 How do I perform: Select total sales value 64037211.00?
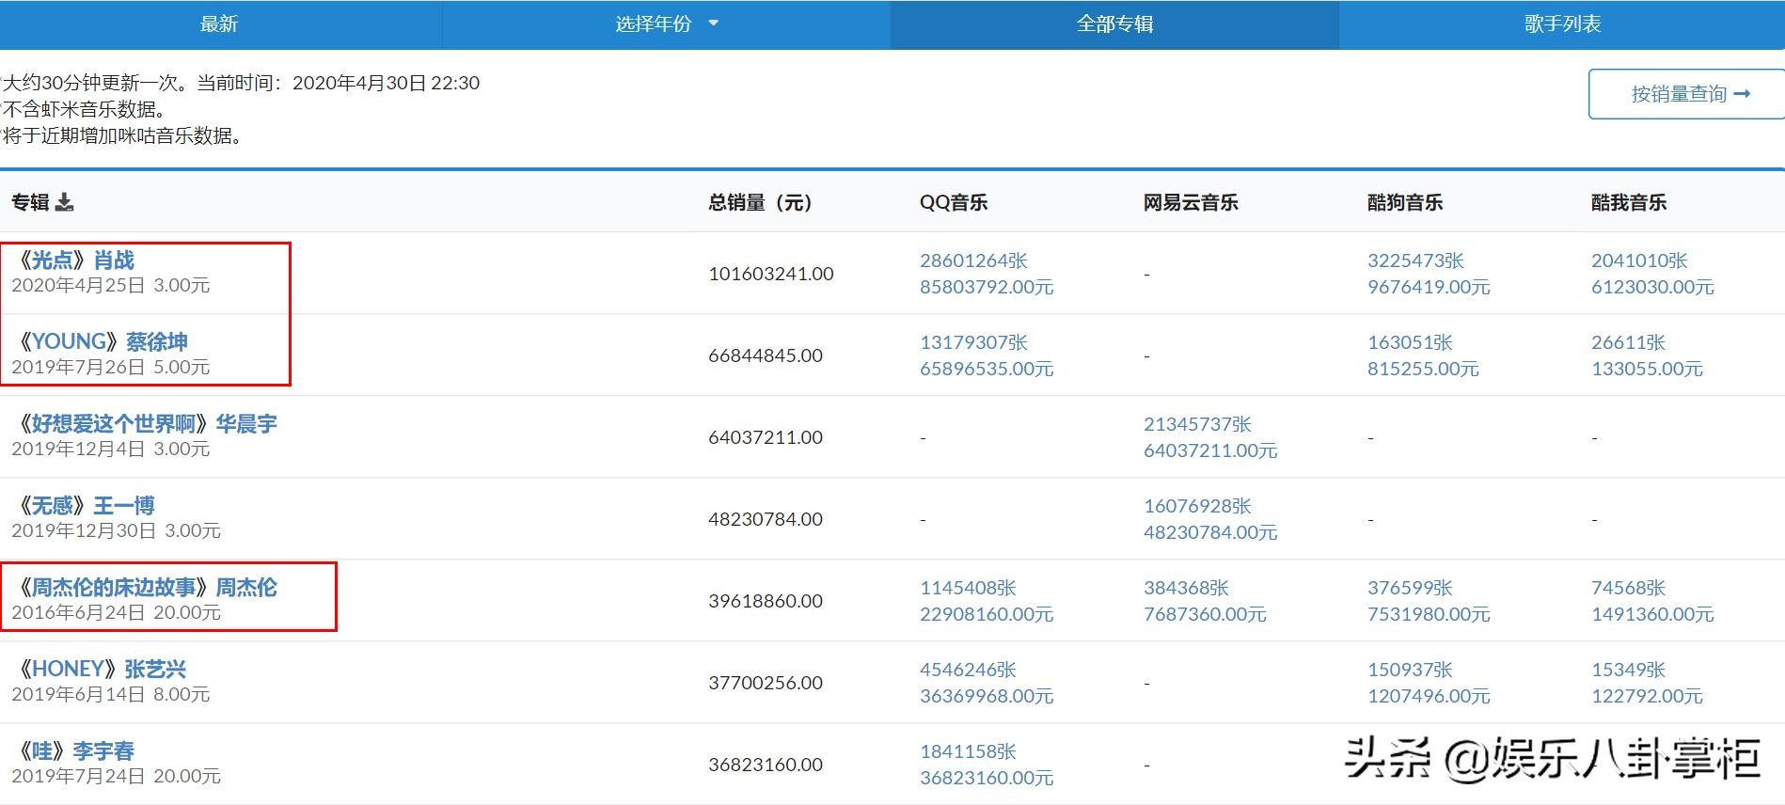pyautogui.click(x=766, y=437)
